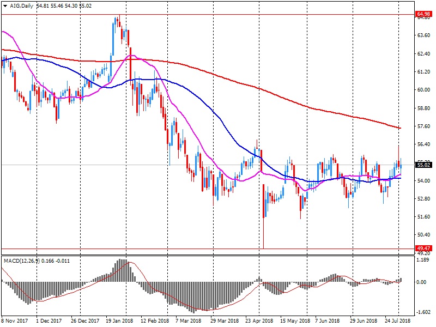Select the 26 Dec 2017 date label
Image resolution: width=436 pixels, height=327 pixels.
85,320
